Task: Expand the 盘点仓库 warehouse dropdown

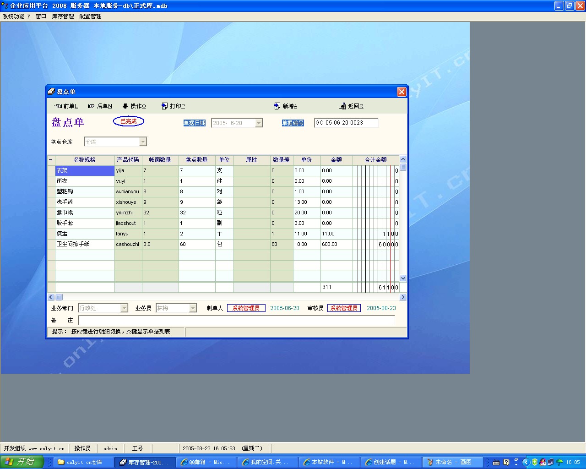Action: (x=143, y=142)
